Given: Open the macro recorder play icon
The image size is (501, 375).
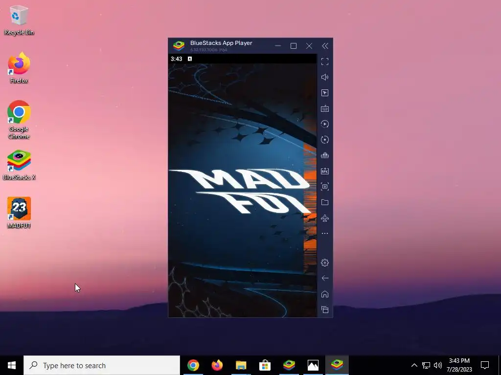Looking at the screenshot, I should tap(325, 124).
